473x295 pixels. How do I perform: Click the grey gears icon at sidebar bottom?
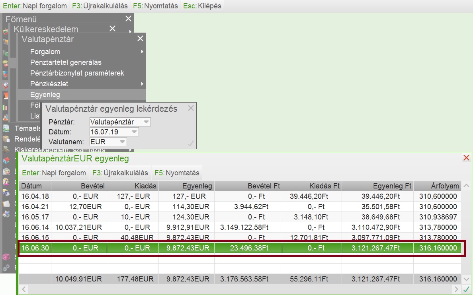coord(6,268)
